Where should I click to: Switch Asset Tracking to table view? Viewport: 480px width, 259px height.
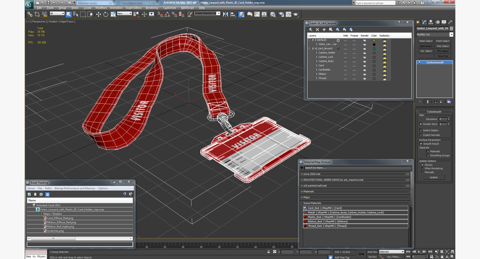pos(47,194)
